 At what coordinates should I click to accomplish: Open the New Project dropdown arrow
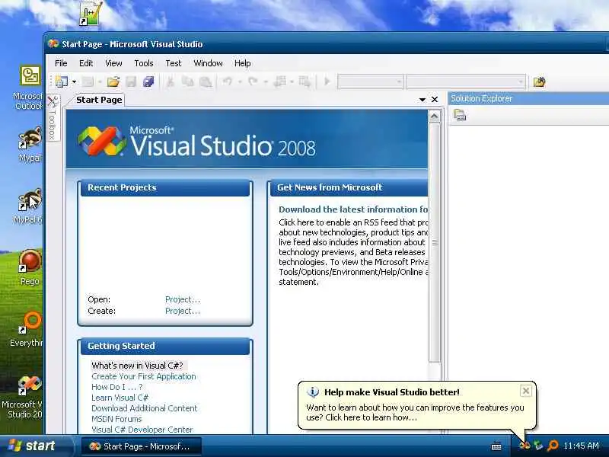pyautogui.click(x=74, y=82)
